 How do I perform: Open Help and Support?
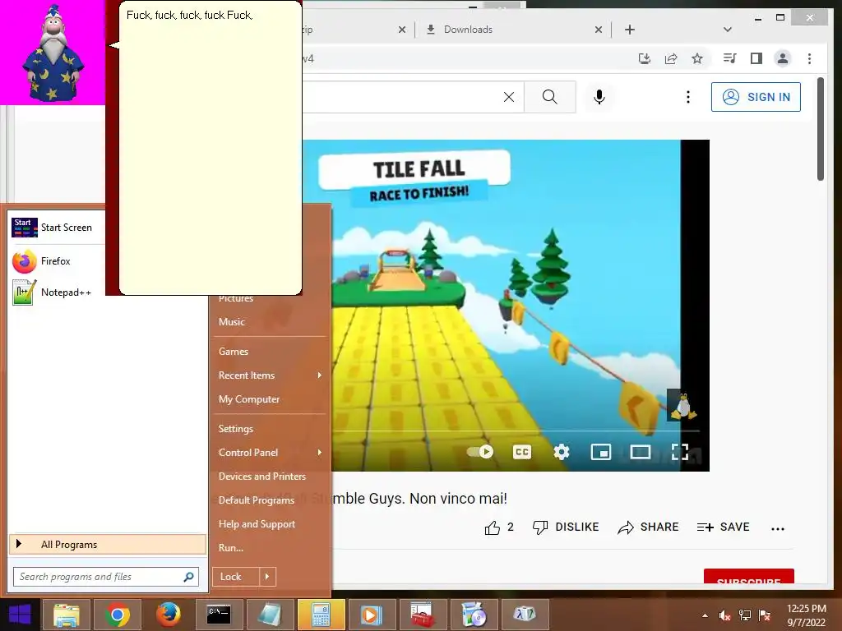coord(257,524)
